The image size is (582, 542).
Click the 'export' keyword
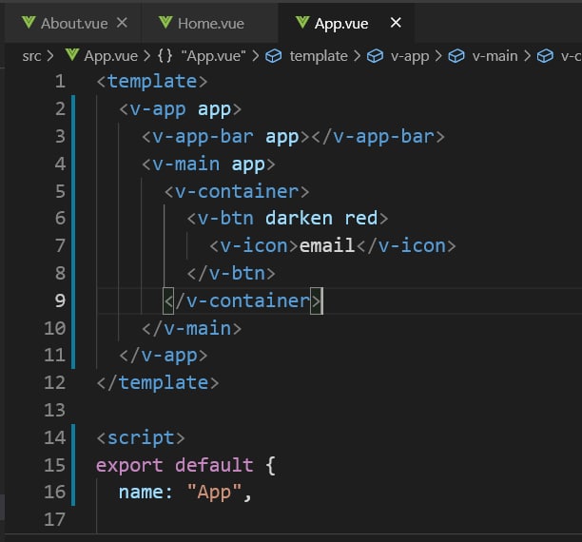[129, 466]
